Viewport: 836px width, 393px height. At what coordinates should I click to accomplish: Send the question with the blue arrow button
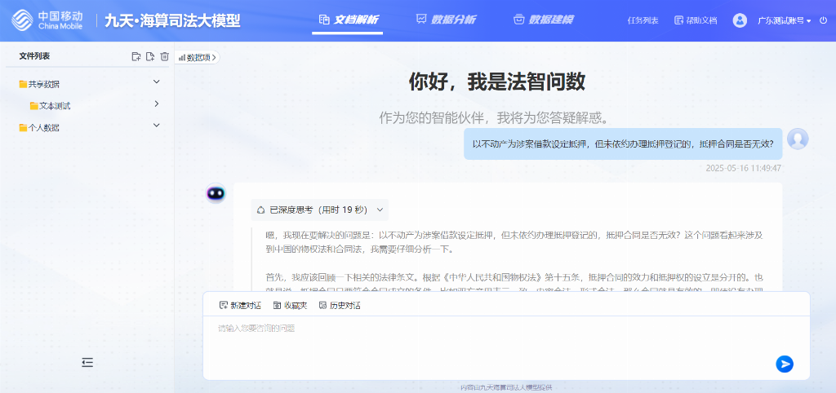pos(785,364)
